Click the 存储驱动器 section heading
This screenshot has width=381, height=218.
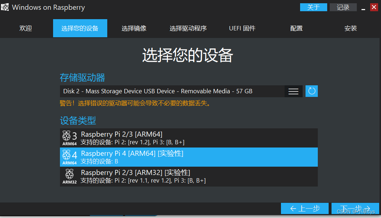pos(82,78)
